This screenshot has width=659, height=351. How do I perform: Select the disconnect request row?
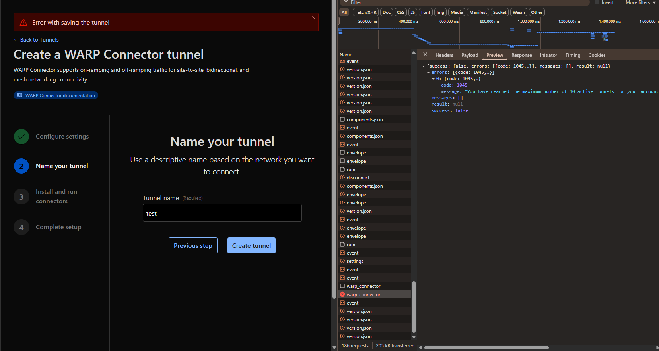(x=374, y=177)
